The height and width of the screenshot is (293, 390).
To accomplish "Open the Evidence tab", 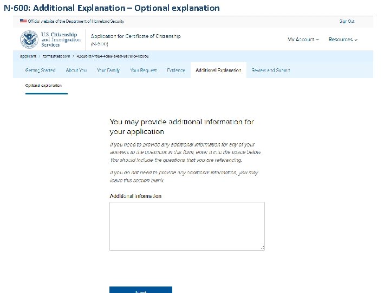I will click(x=176, y=70).
